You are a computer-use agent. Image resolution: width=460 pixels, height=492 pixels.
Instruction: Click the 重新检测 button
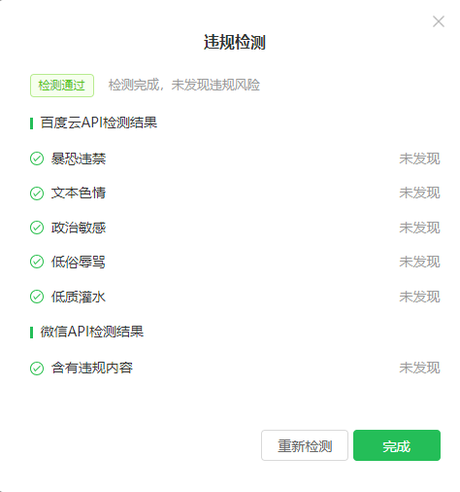pos(305,445)
